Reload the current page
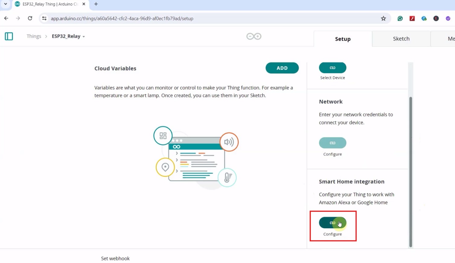 click(x=30, y=18)
